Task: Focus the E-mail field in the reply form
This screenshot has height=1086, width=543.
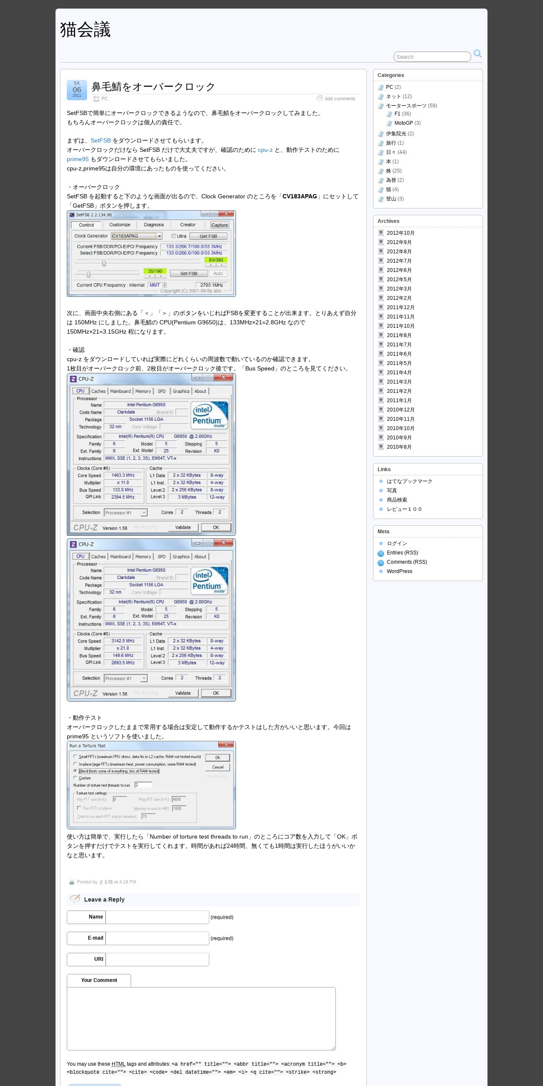Action: pos(157,938)
